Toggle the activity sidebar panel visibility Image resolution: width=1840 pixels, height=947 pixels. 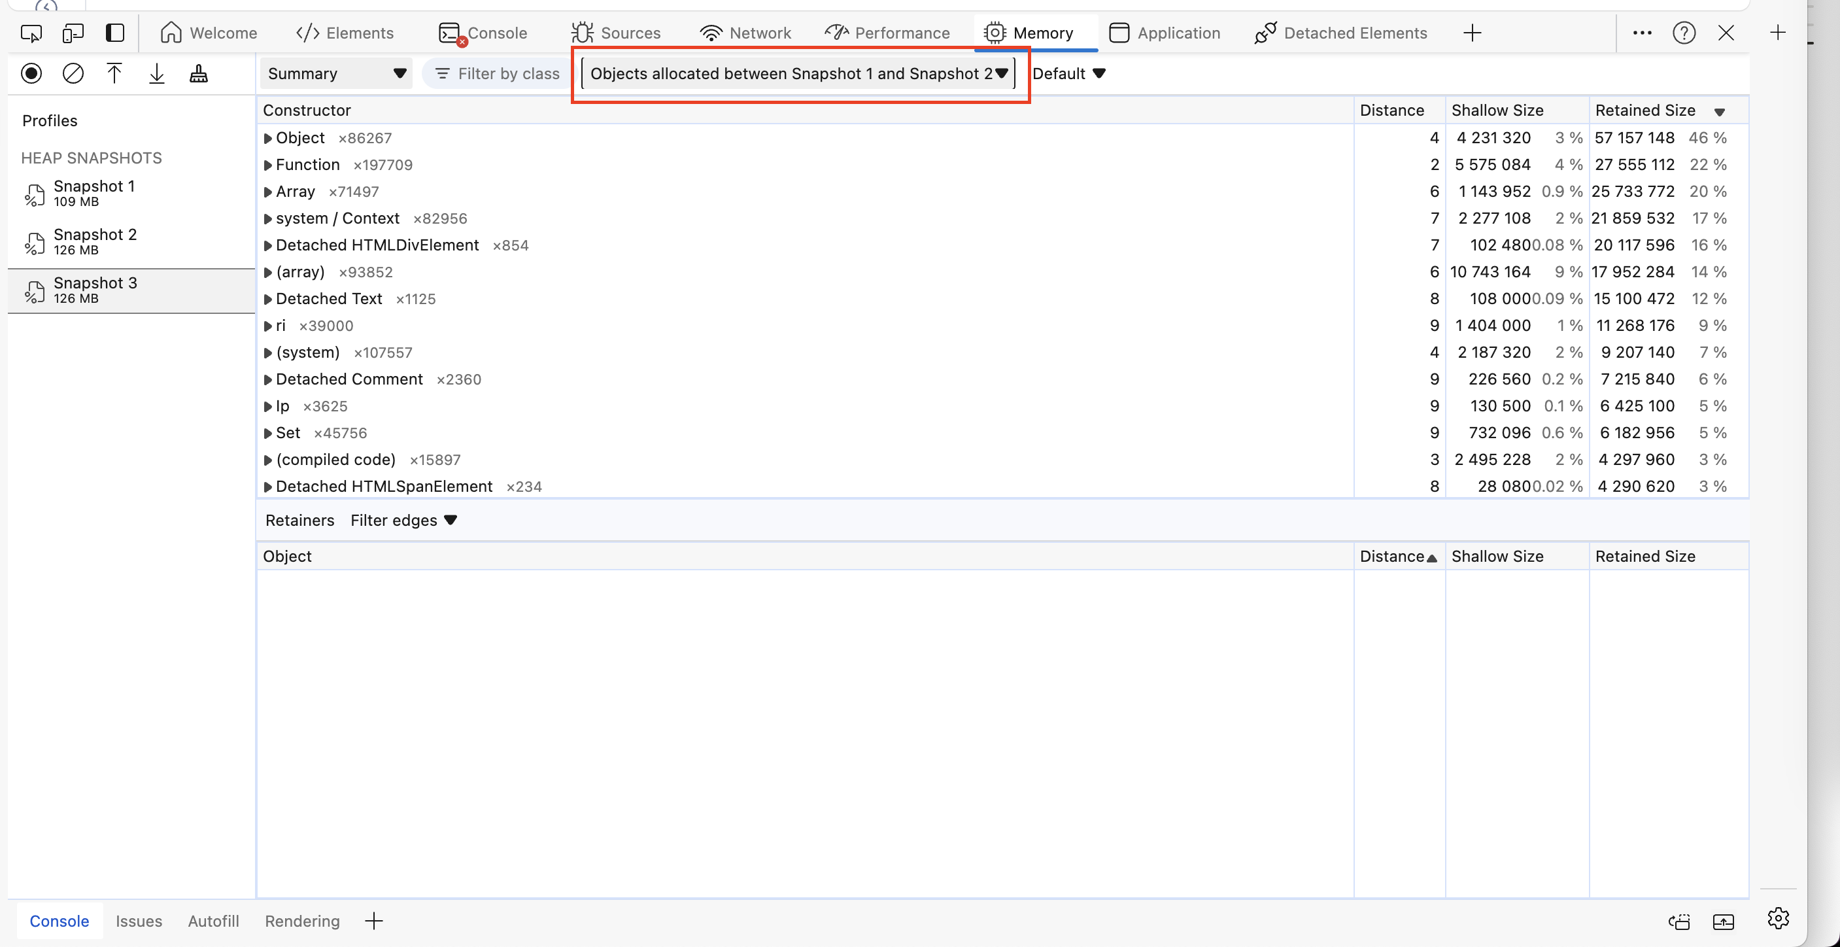(115, 33)
